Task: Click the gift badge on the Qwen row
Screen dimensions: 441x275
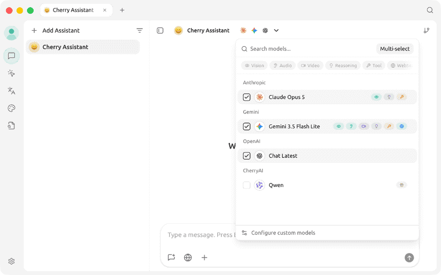Action: click(402, 185)
